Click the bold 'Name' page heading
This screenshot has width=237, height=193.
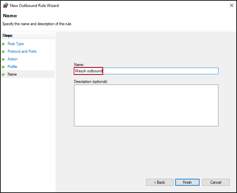tap(10, 16)
